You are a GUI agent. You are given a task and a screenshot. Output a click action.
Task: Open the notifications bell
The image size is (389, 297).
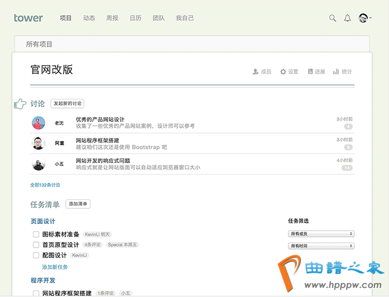tap(347, 18)
